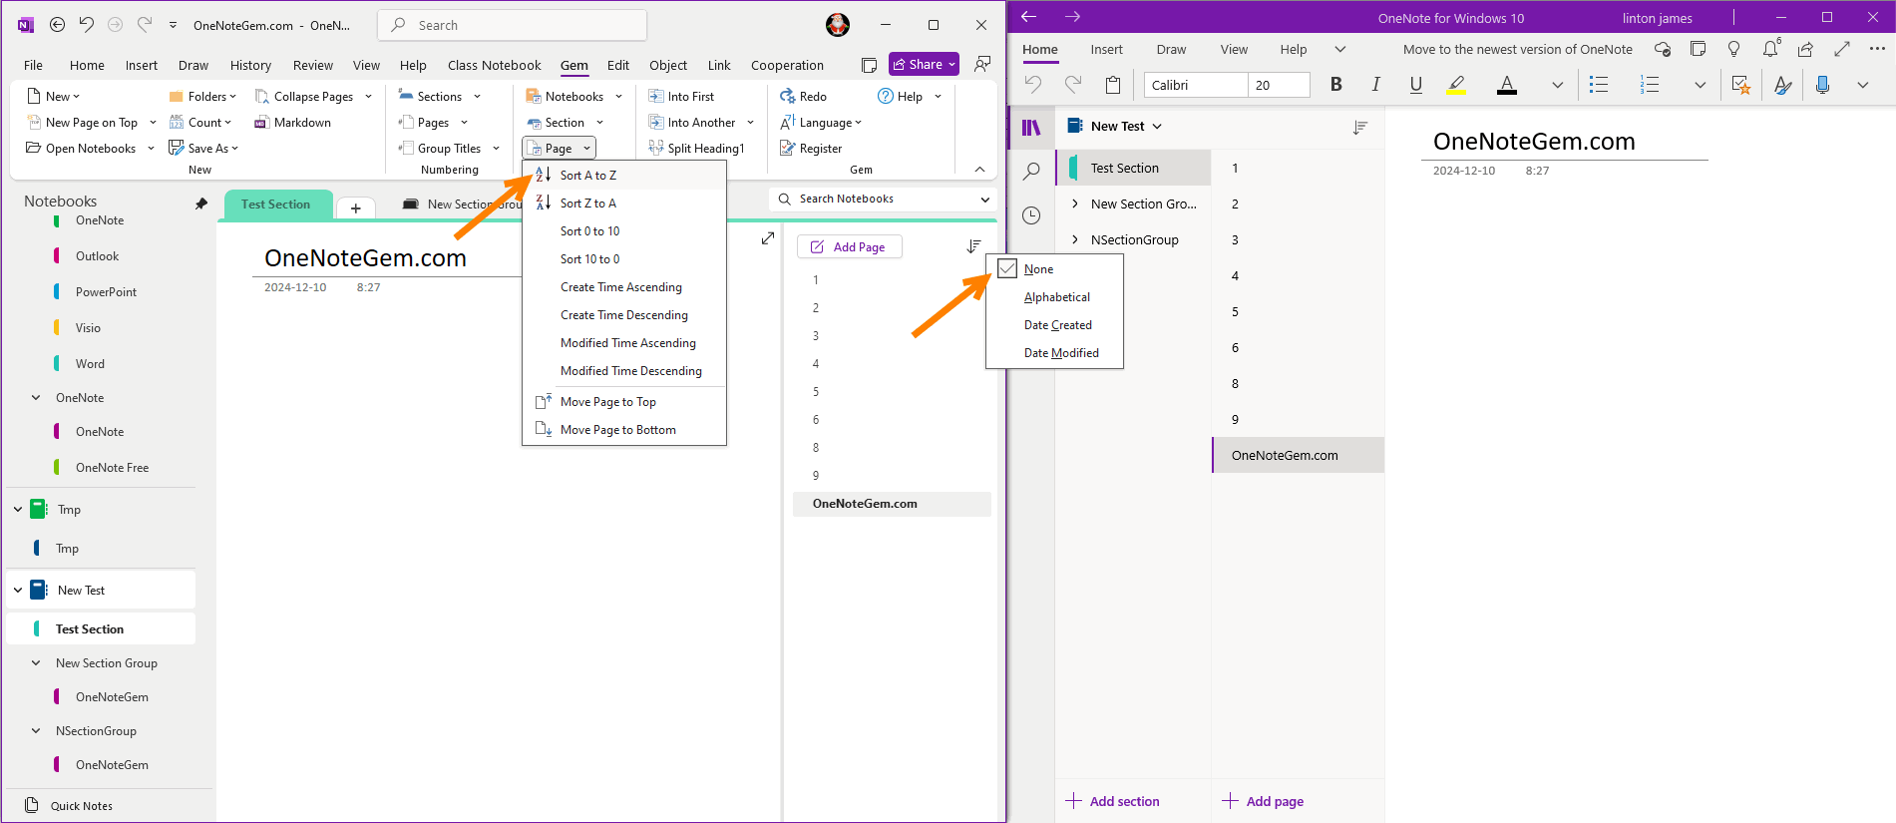Click the expand page arrows icon
1896x823 pixels.
click(x=768, y=238)
